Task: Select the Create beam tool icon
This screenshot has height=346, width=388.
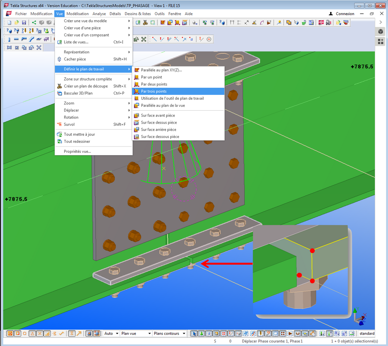Action: 16,39
